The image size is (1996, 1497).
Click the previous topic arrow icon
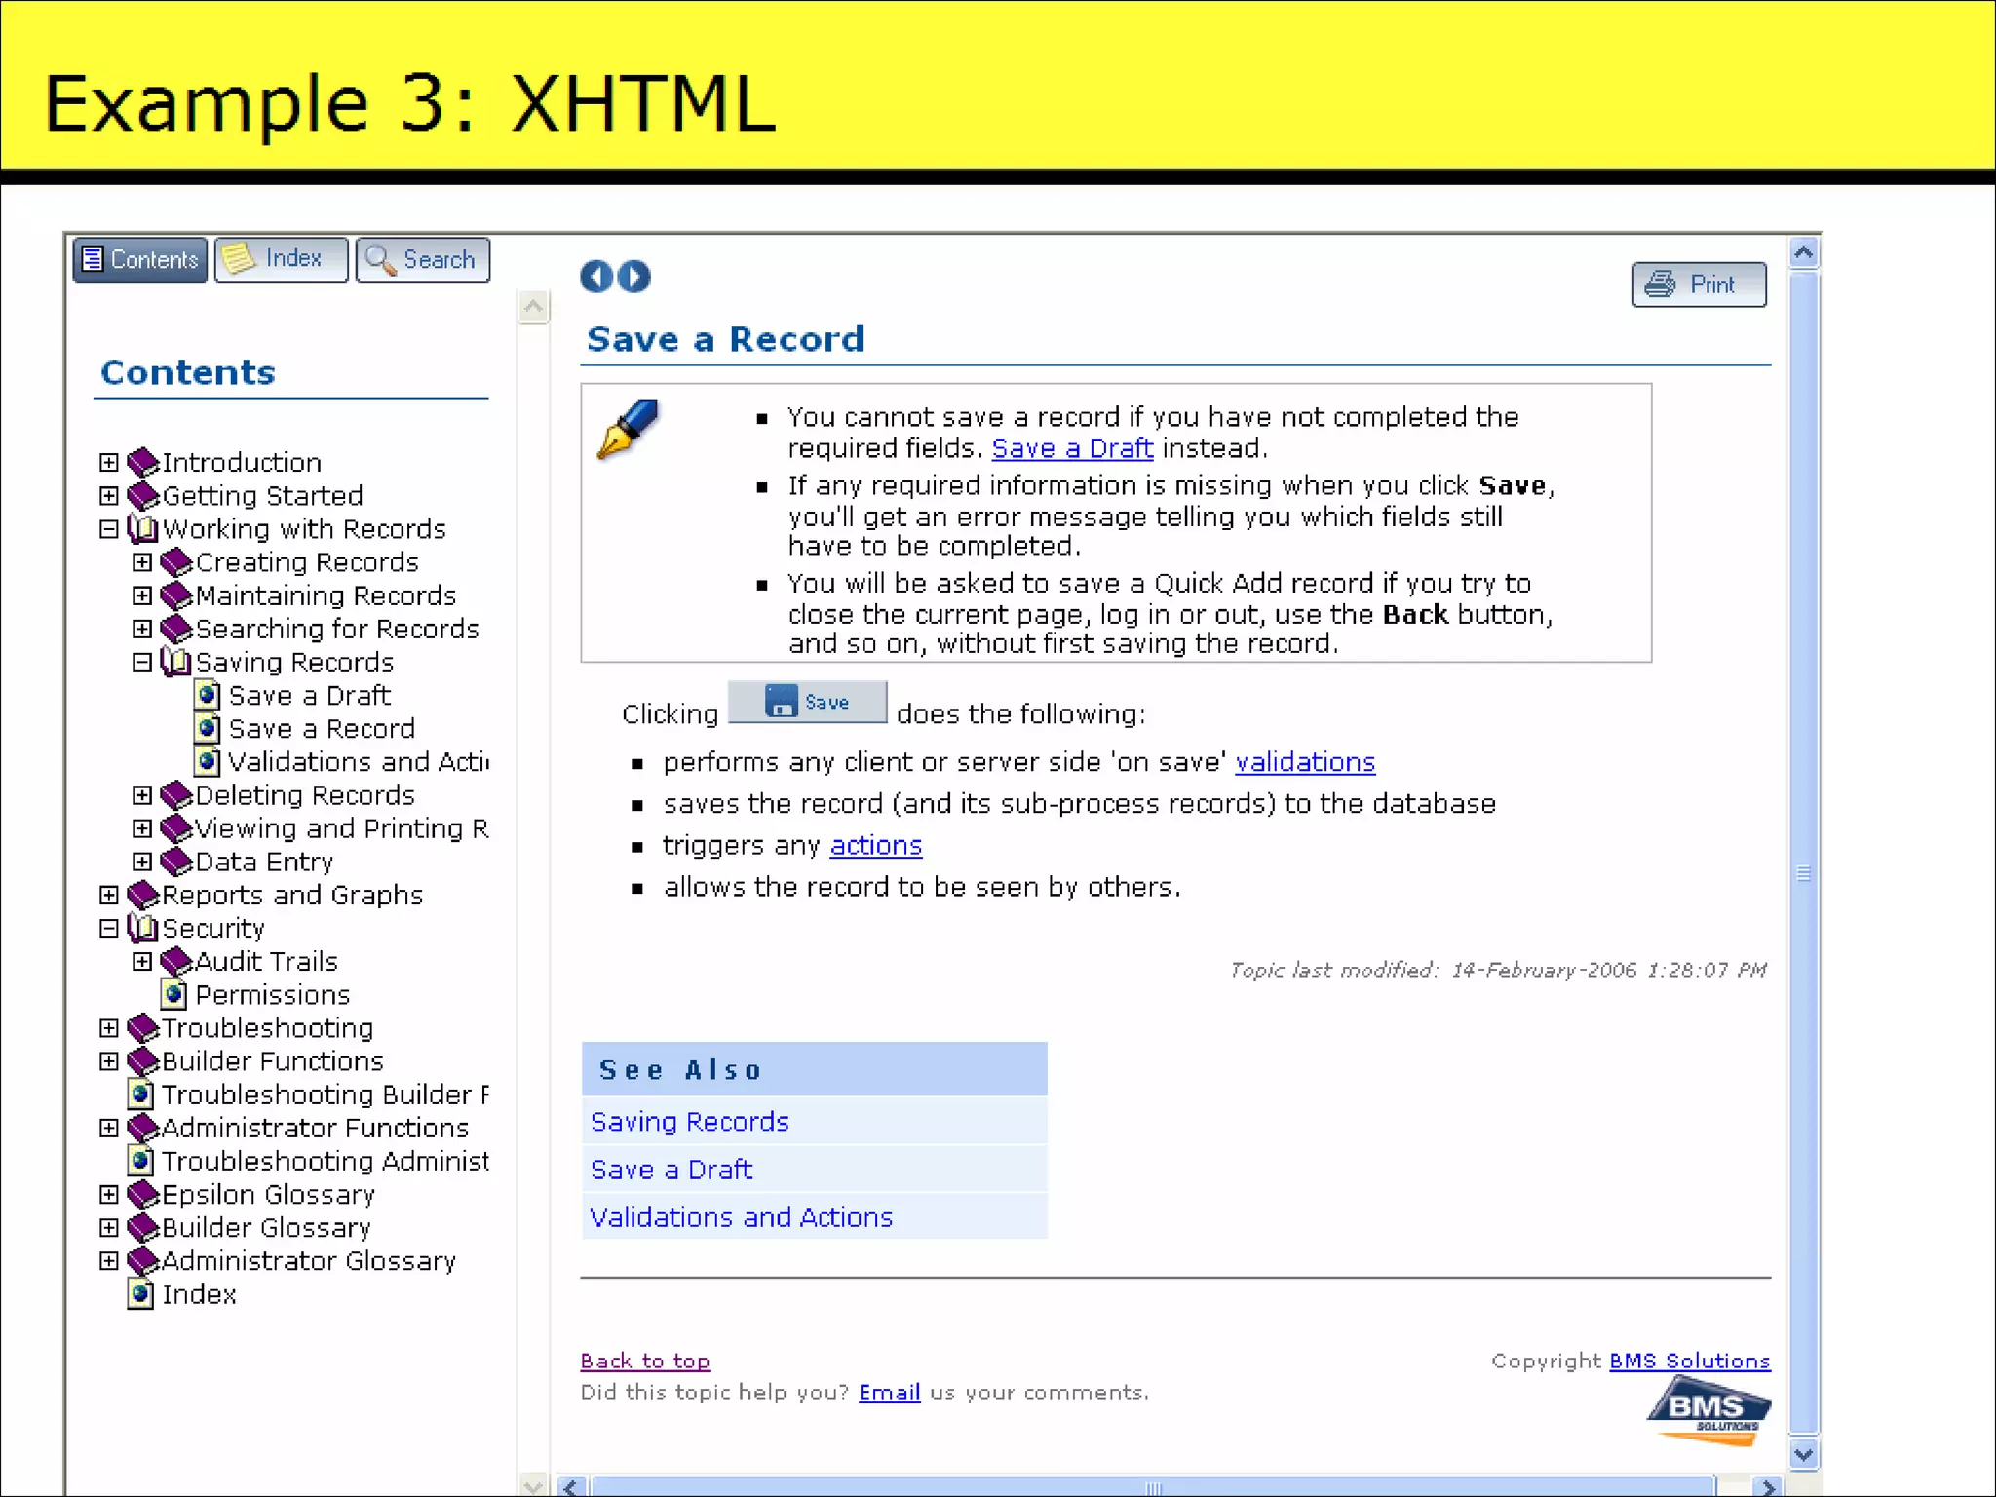(x=595, y=277)
